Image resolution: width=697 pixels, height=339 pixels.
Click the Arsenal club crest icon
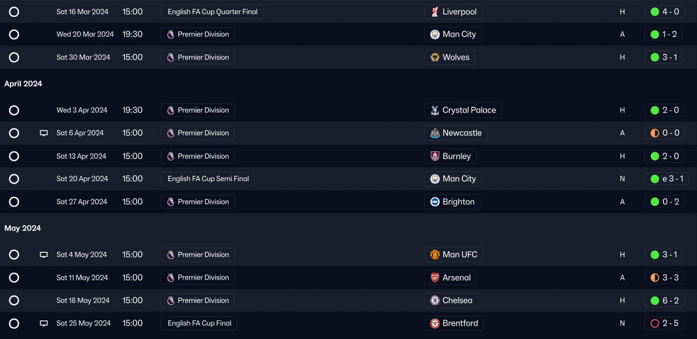click(x=435, y=277)
